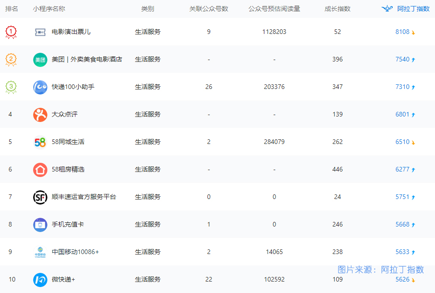Open the 58同城生活 name
Screen dimensions: 435x293
(x=68, y=142)
